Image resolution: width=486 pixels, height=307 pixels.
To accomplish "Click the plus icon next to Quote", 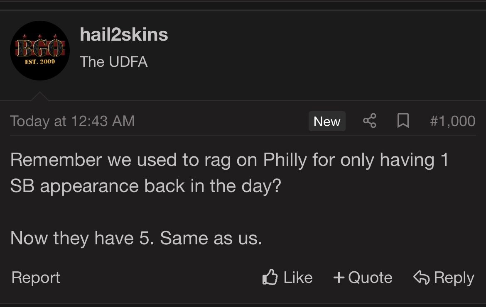I will (339, 278).
